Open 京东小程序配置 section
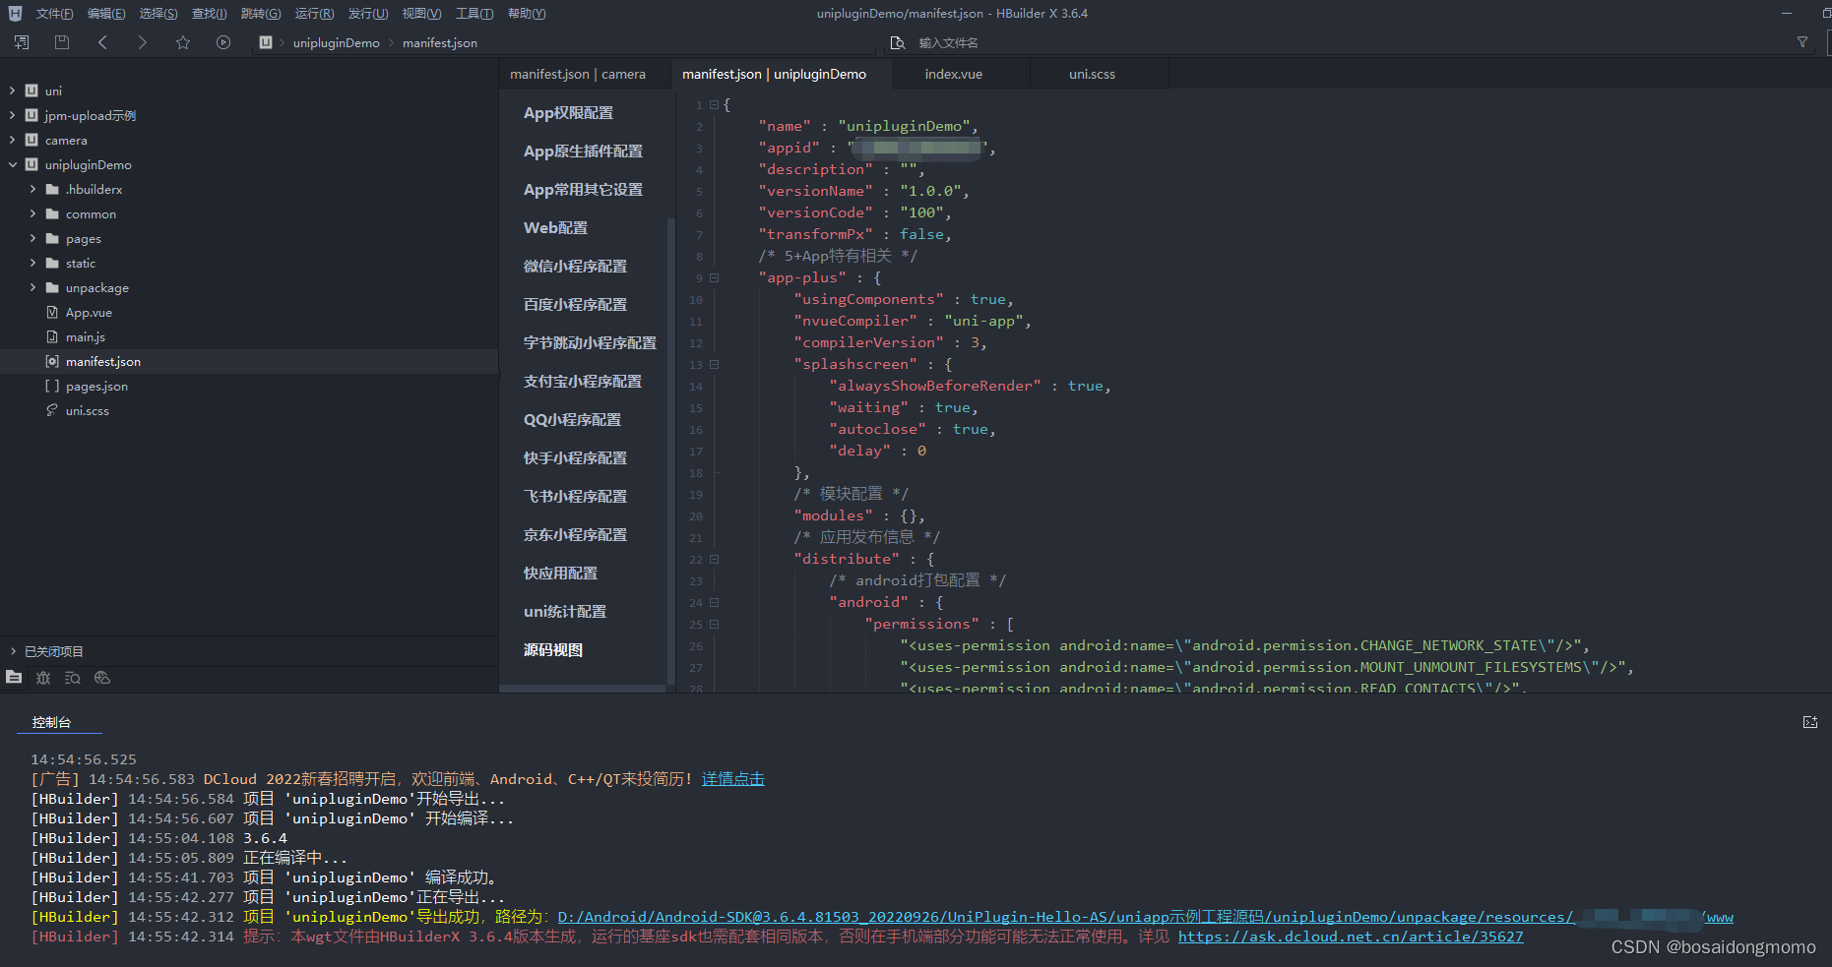The width and height of the screenshot is (1832, 967). (575, 535)
